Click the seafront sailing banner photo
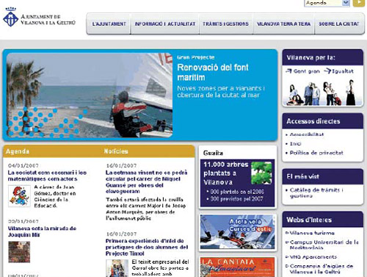 (90, 95)
